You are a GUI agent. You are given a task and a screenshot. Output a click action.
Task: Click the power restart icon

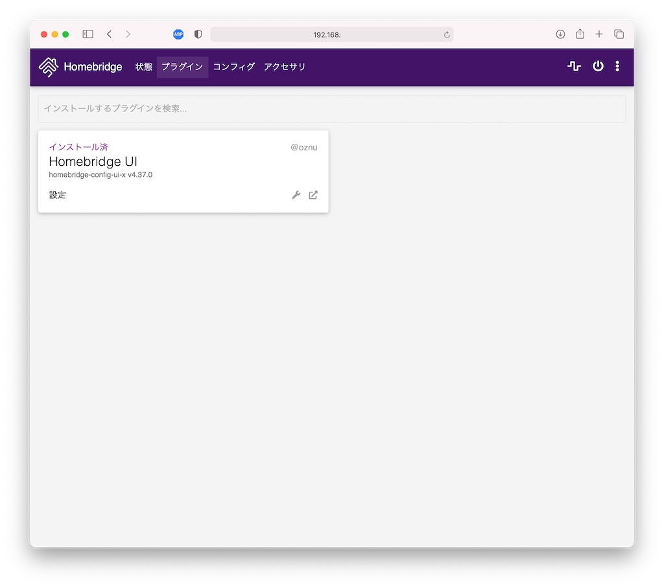click(598, 66)
